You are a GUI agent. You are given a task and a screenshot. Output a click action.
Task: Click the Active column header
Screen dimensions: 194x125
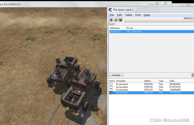tap(112, 81)
